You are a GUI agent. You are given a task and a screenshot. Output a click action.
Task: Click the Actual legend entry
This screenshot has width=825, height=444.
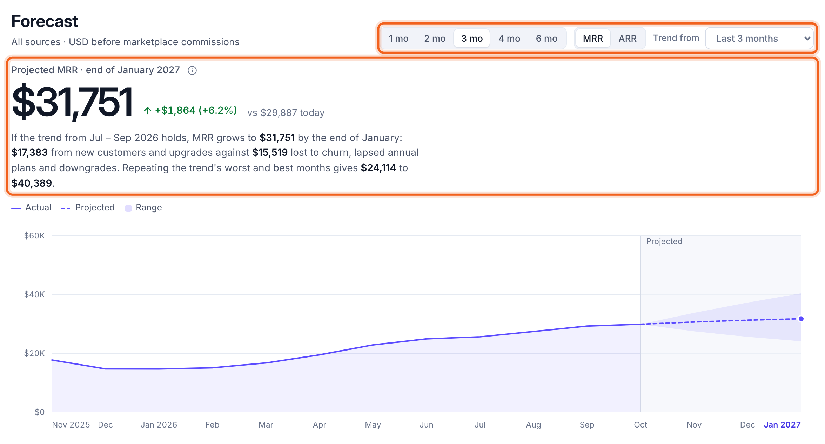[31, 208]
